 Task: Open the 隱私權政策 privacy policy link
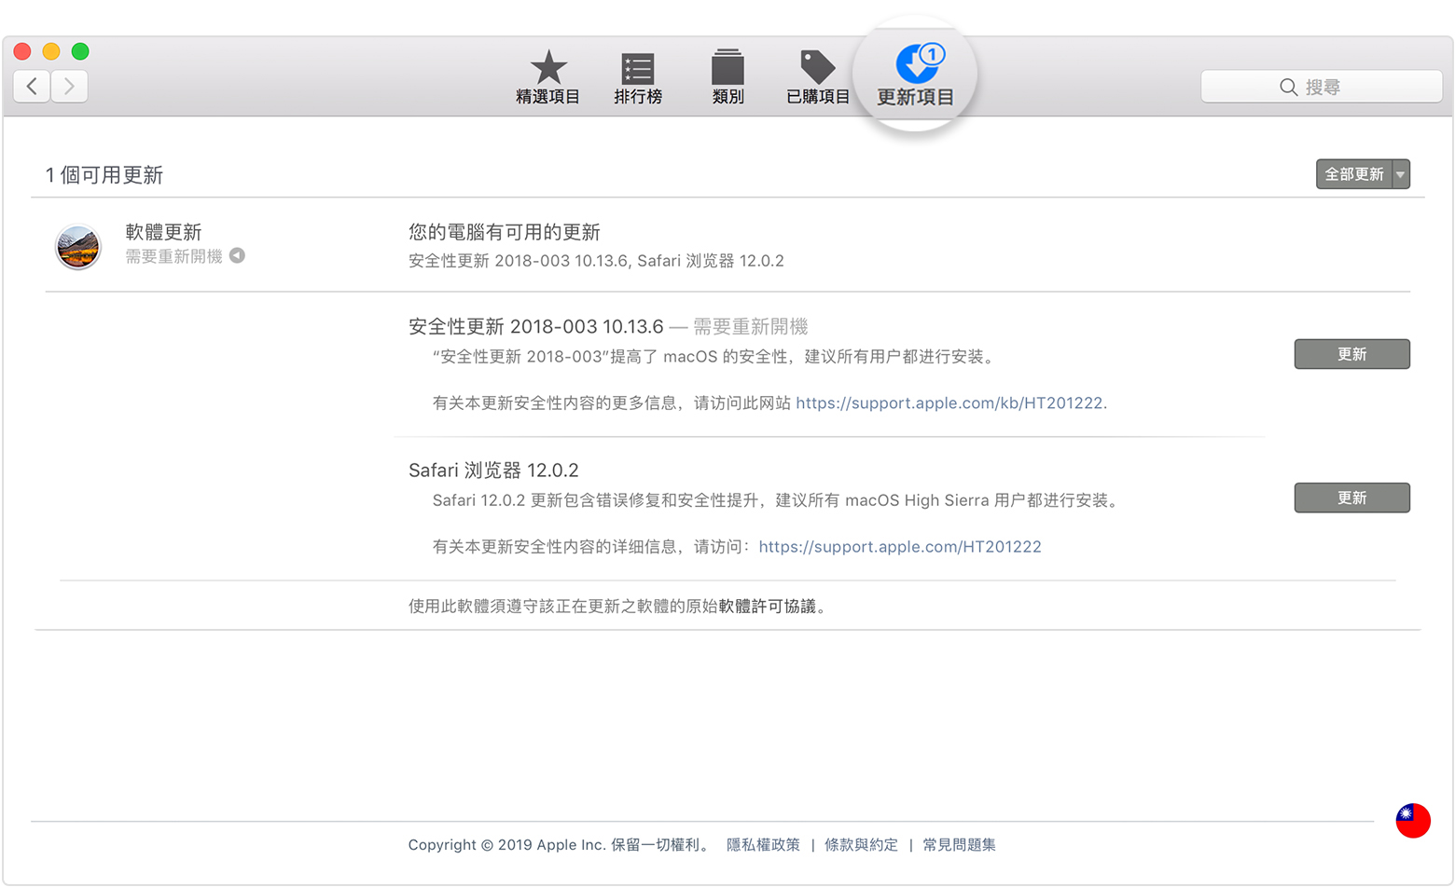coord(763,844)
